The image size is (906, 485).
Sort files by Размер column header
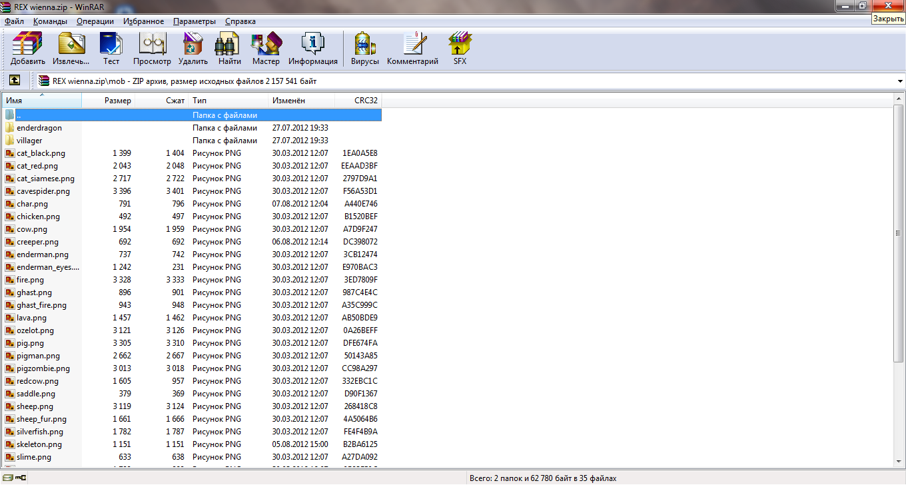108,101
